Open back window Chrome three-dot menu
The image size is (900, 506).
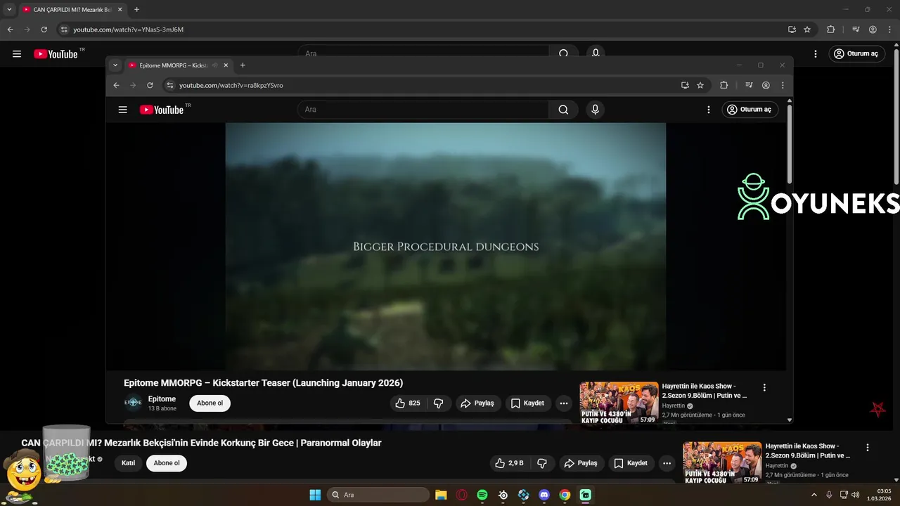coord(889,30)
